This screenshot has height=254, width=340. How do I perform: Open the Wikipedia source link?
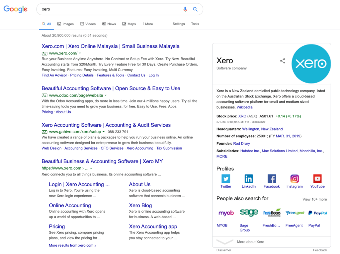[x=244, y=107]
